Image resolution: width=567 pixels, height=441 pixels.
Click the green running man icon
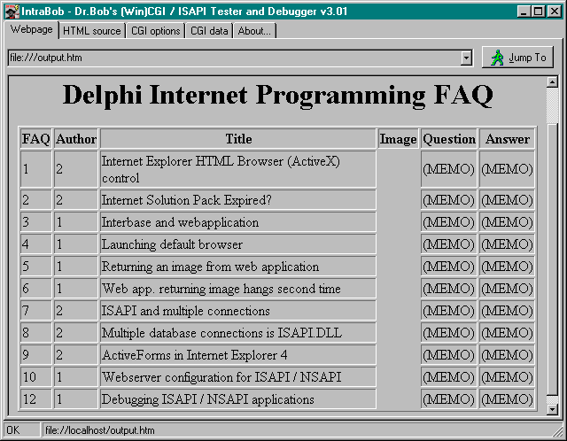click(497, 58)
